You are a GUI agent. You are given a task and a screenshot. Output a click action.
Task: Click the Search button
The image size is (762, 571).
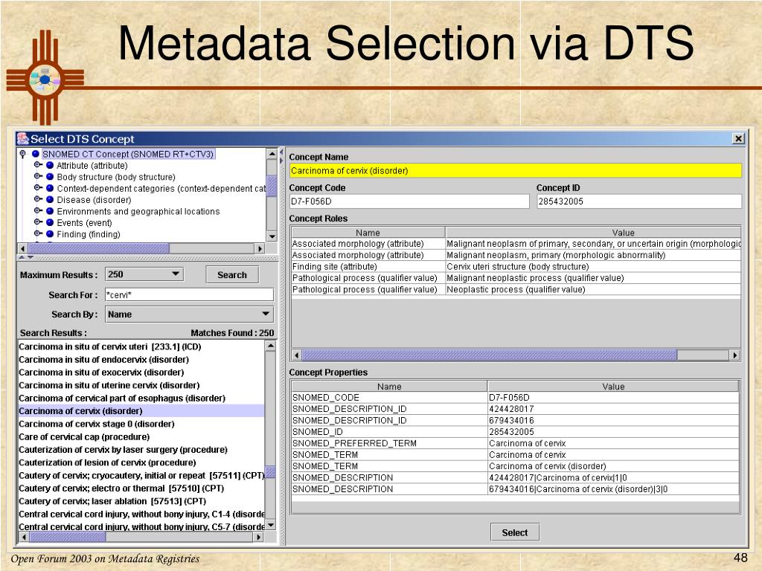232,275
